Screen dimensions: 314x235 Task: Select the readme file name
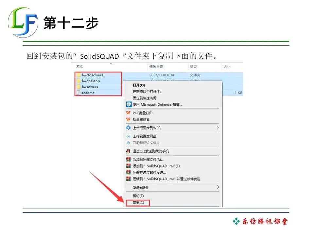pos(88,93)
